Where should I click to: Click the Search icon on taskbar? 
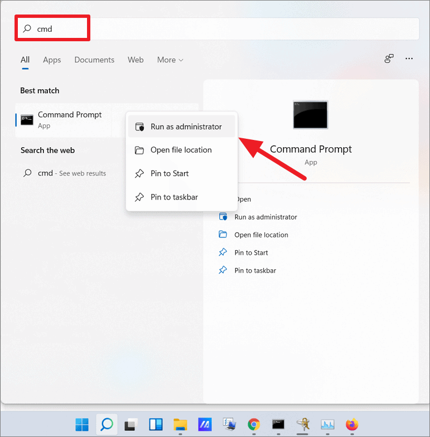(x=107, y=425)
